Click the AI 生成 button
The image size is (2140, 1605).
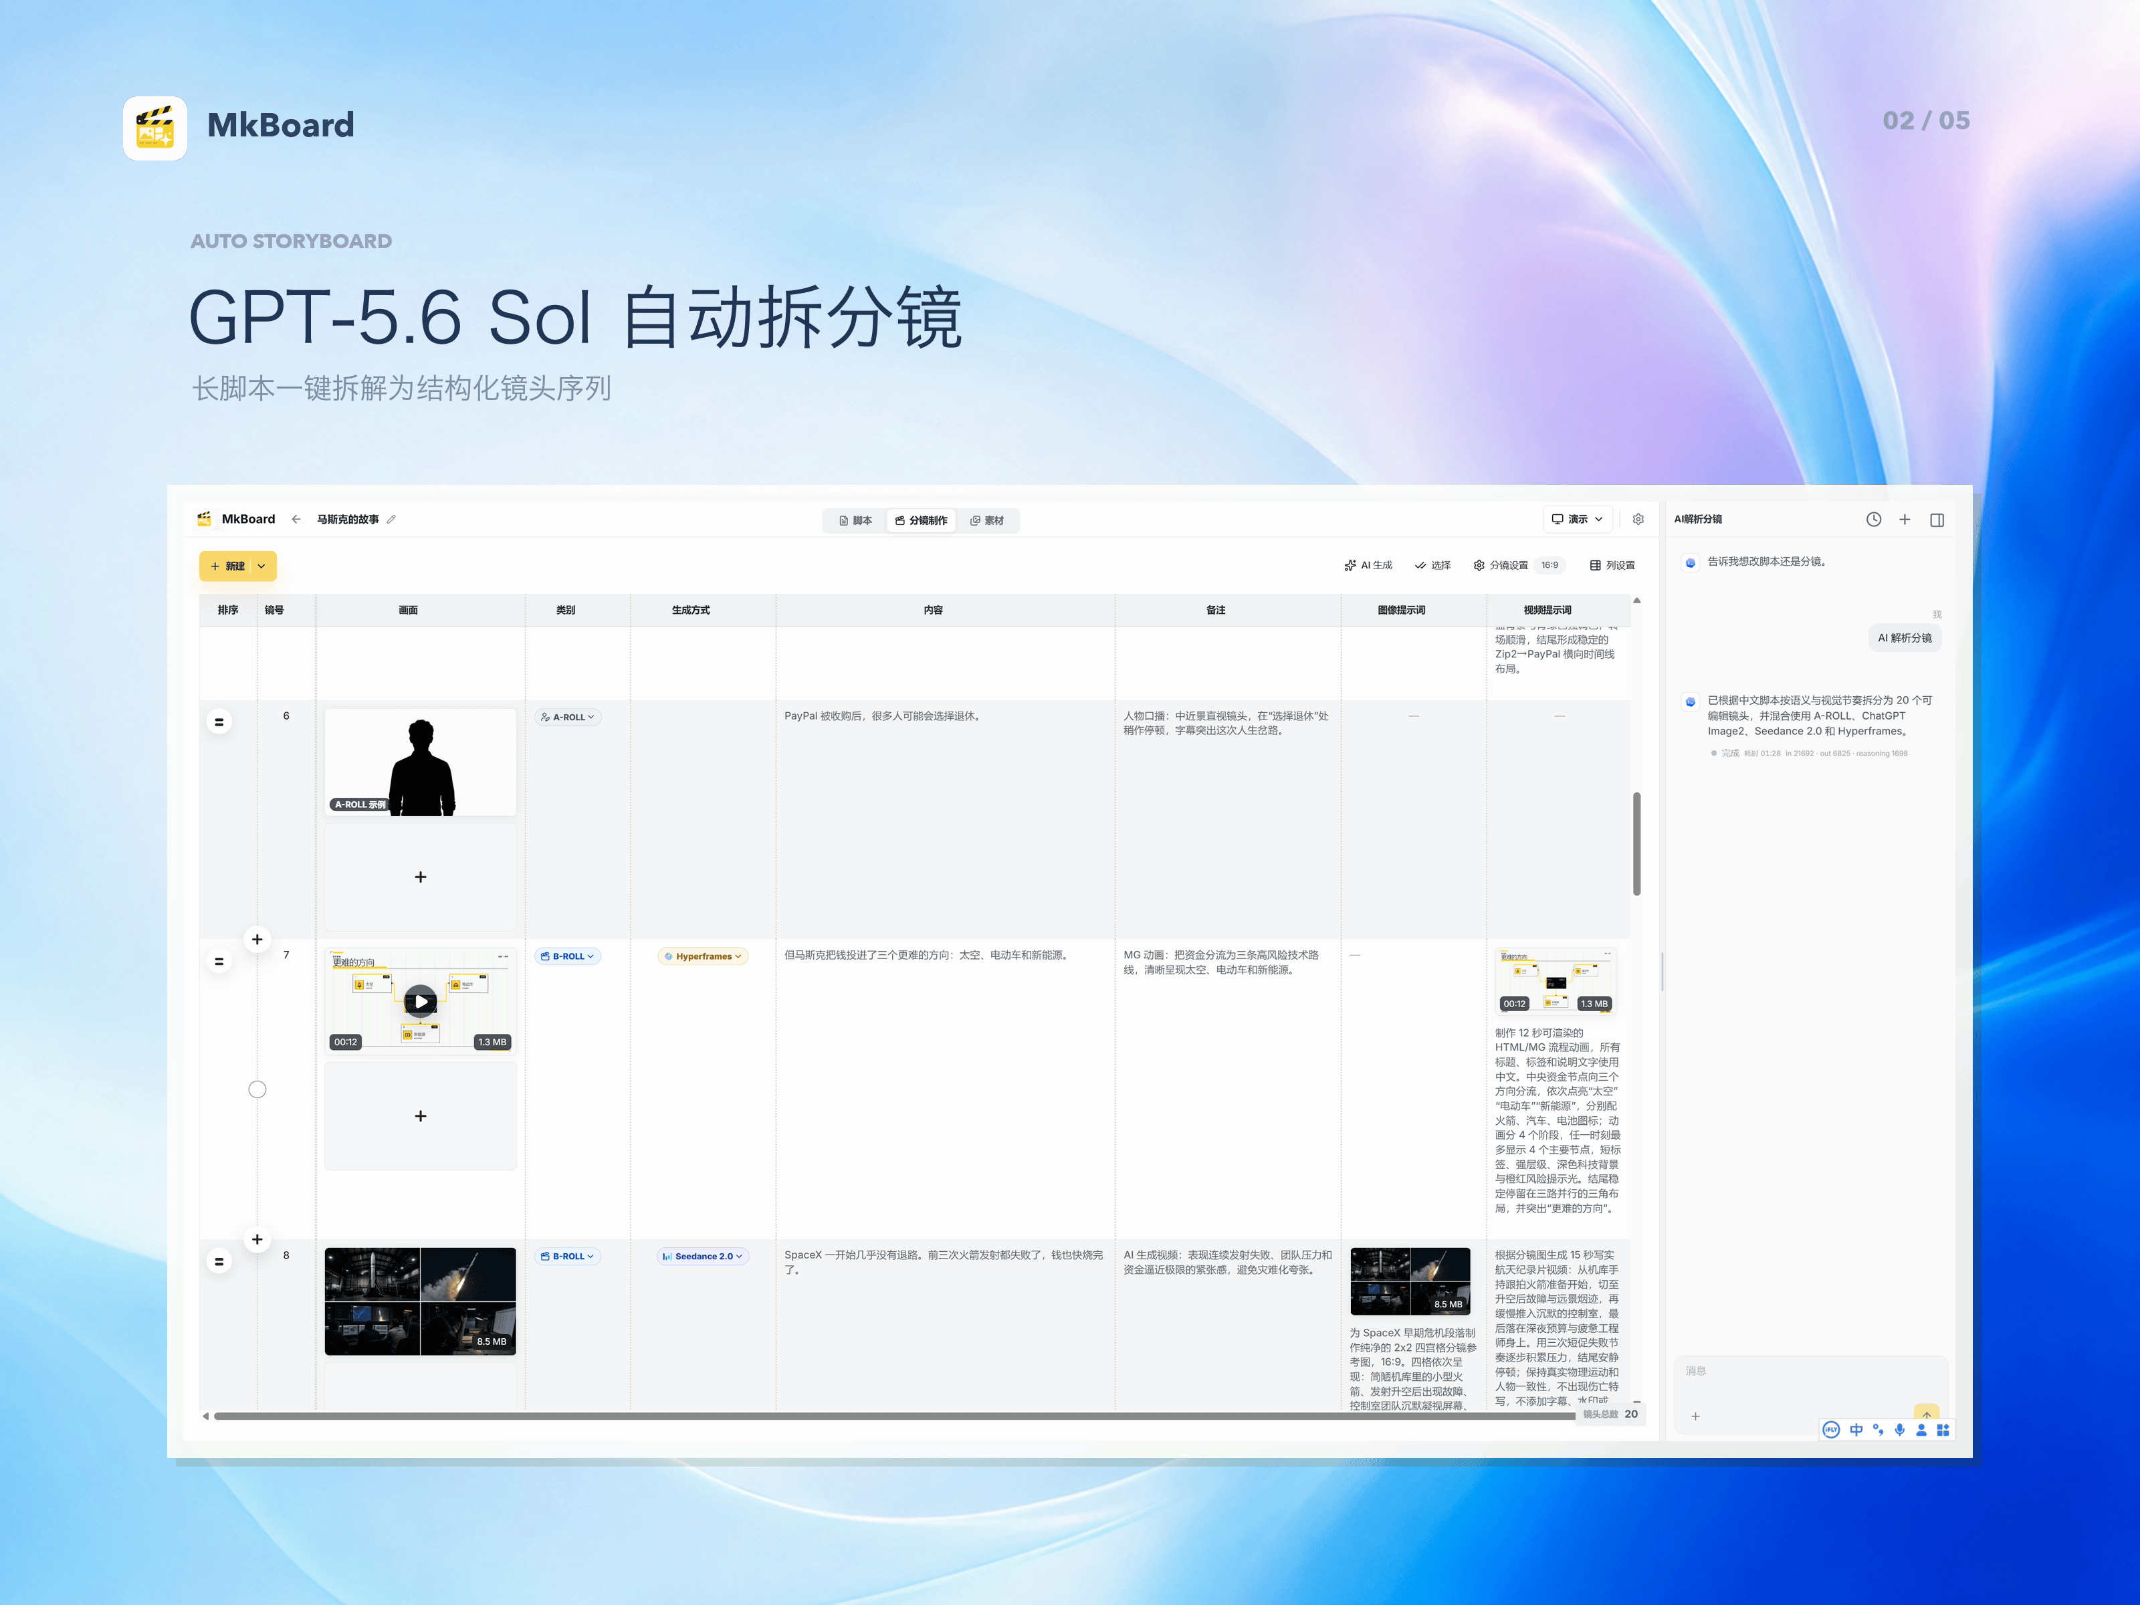click(1368, 565)
